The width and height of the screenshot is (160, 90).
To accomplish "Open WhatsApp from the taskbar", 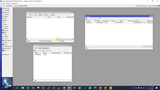I will click(90, 88).
